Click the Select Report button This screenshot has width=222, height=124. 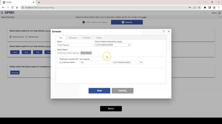pos(86,53)
